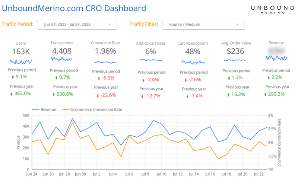Screen dimensions: 298x181
Task: Click the 6% Add-to-cart Rate value
Action: pos(150,52)
